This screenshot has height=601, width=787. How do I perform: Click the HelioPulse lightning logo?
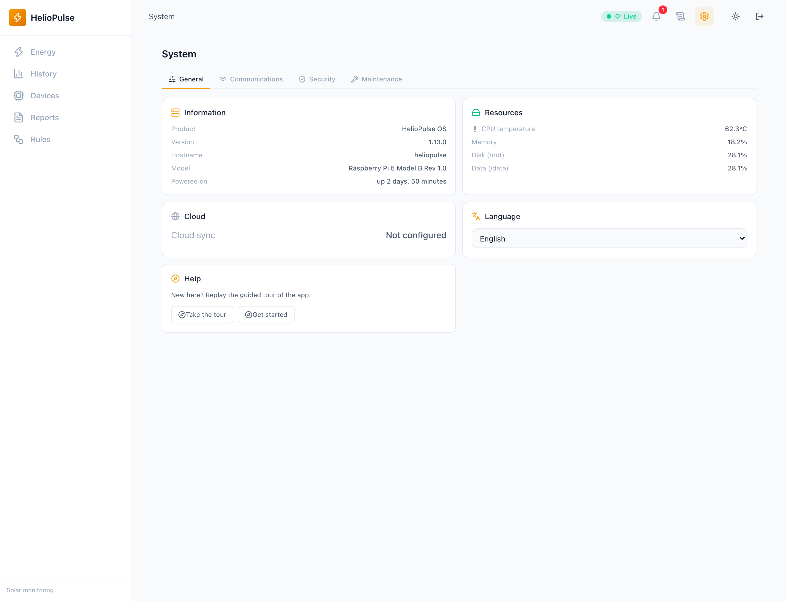click(x=17, y=17)
